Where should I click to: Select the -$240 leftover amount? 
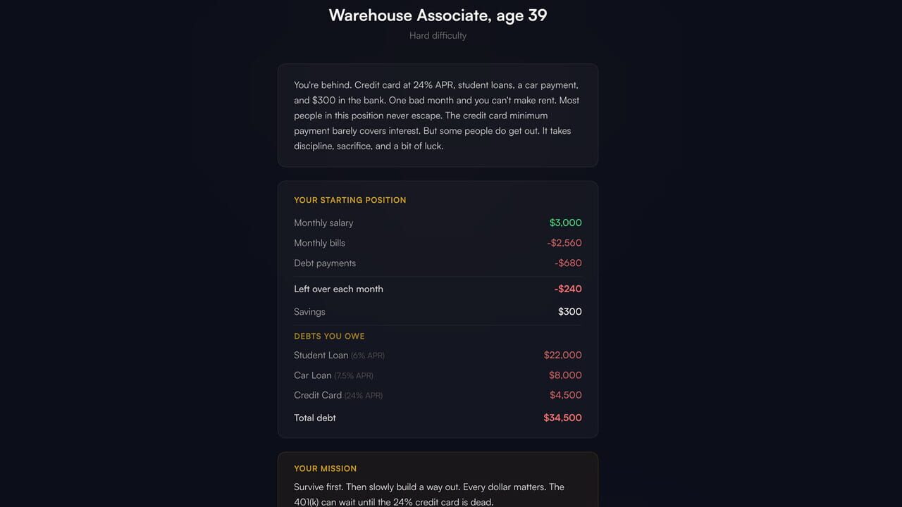coord(568,289)
